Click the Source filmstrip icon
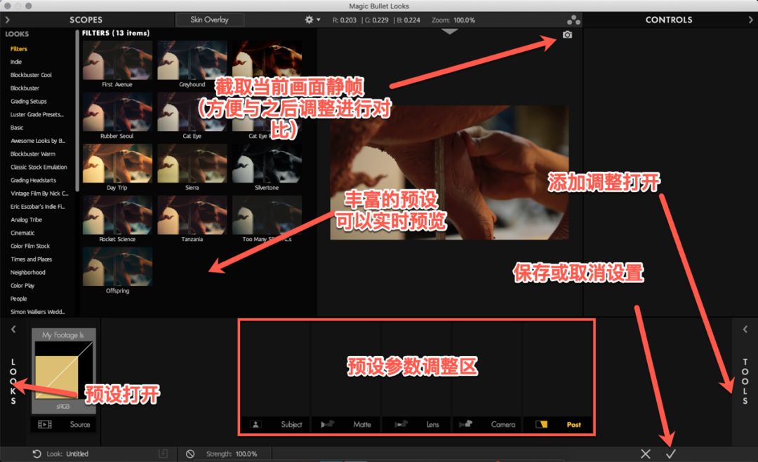The width and height of the screenshot is (758, 462). (x=45, y=424)
